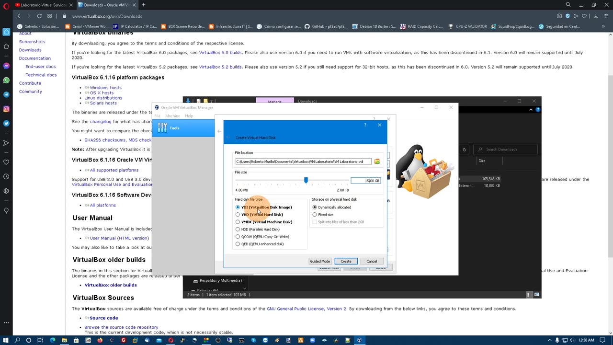The width and height of the screenshot is (613, 345).
Task: Click the Opera snapshot camera icon
Action: pos(559,16)
